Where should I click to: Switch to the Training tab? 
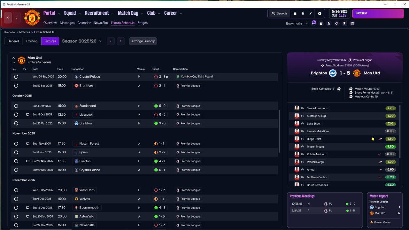coord(32,41)
